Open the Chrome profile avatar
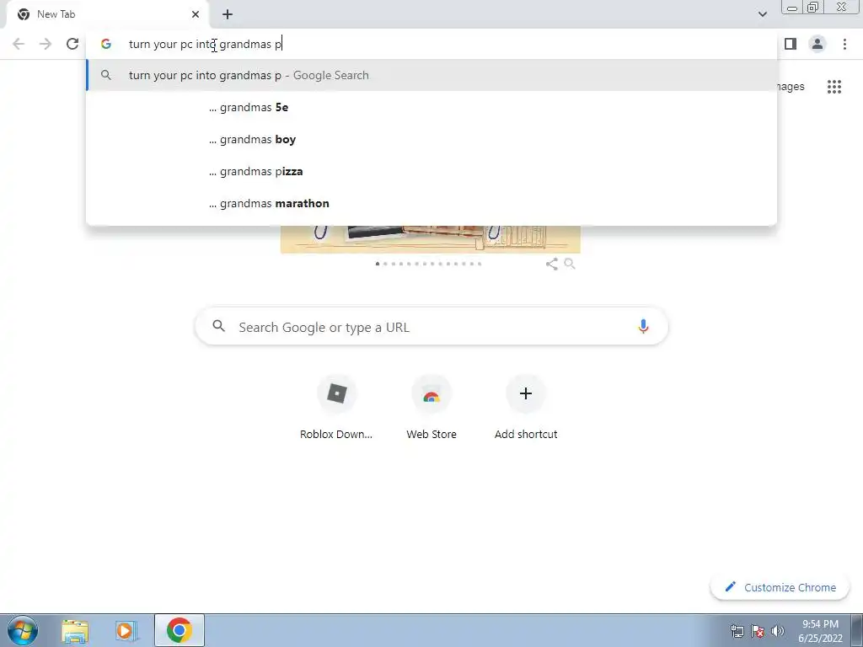This screenshot has width=863, height=647. coord(817,44)
